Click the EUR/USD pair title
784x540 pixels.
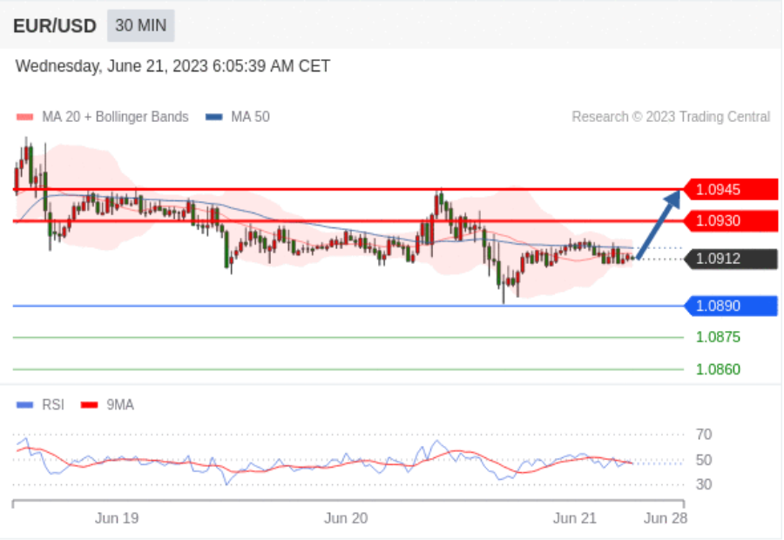[x=54, y=26]
